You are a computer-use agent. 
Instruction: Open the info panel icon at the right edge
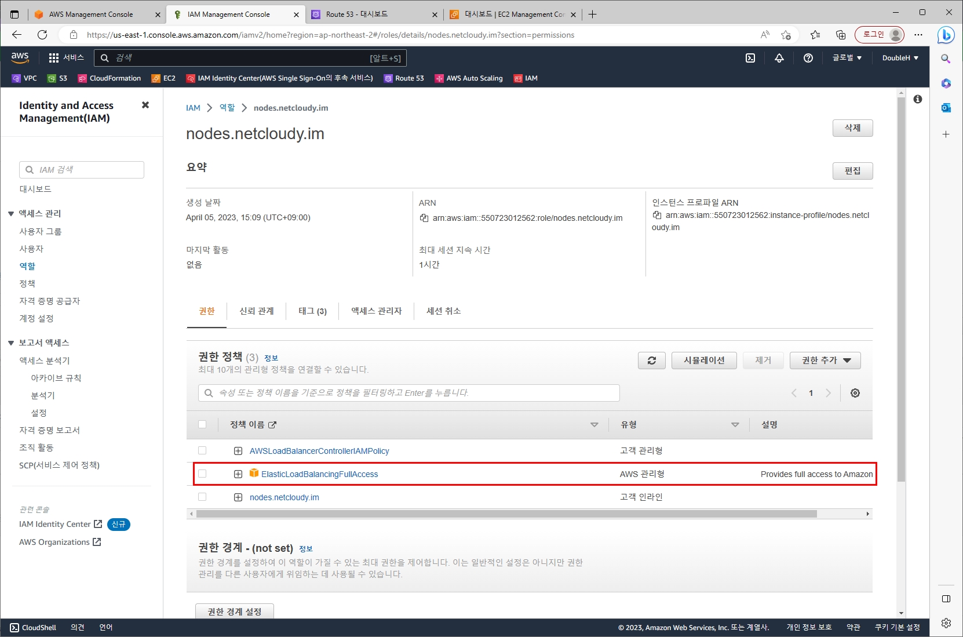point(918,99)
